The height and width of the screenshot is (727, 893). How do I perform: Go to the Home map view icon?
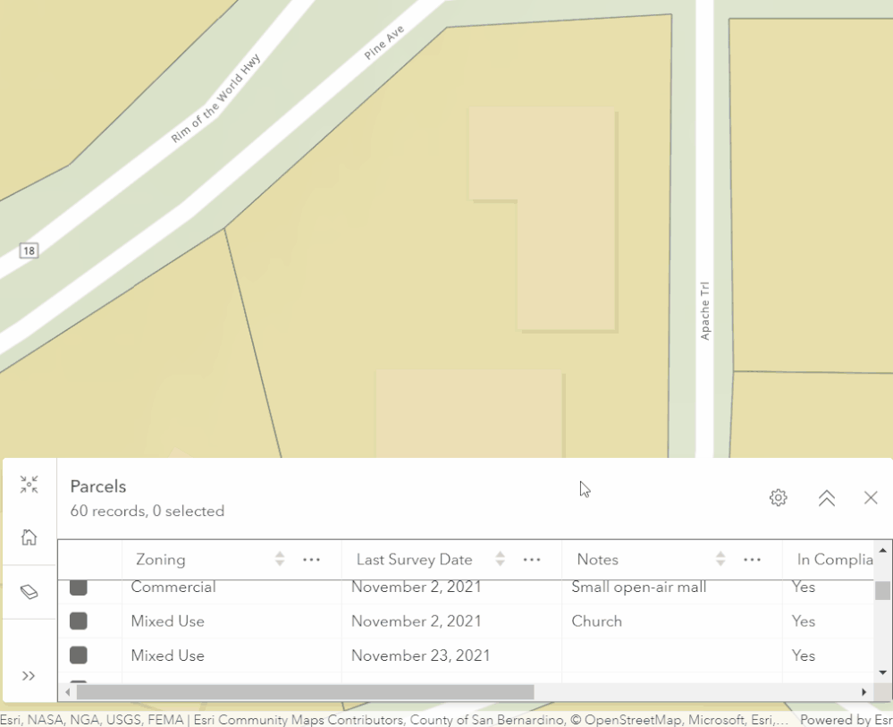[29, 537]
